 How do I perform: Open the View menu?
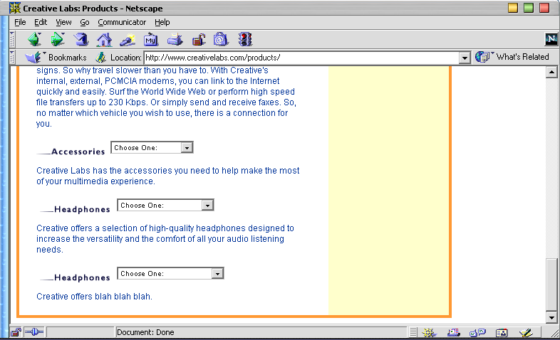(x=63, y=22)
